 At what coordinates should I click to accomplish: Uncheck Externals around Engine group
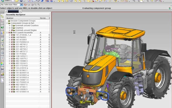[x=12, y=30]
